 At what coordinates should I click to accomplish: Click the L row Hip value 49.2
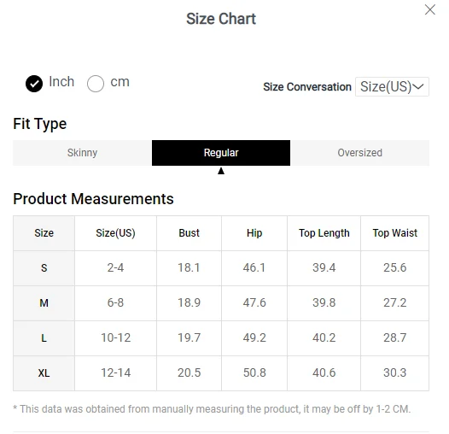254,337
